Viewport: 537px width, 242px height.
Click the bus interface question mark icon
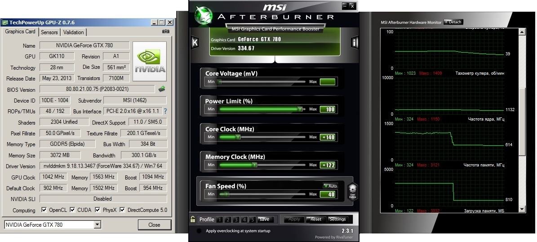coord(165,111)
